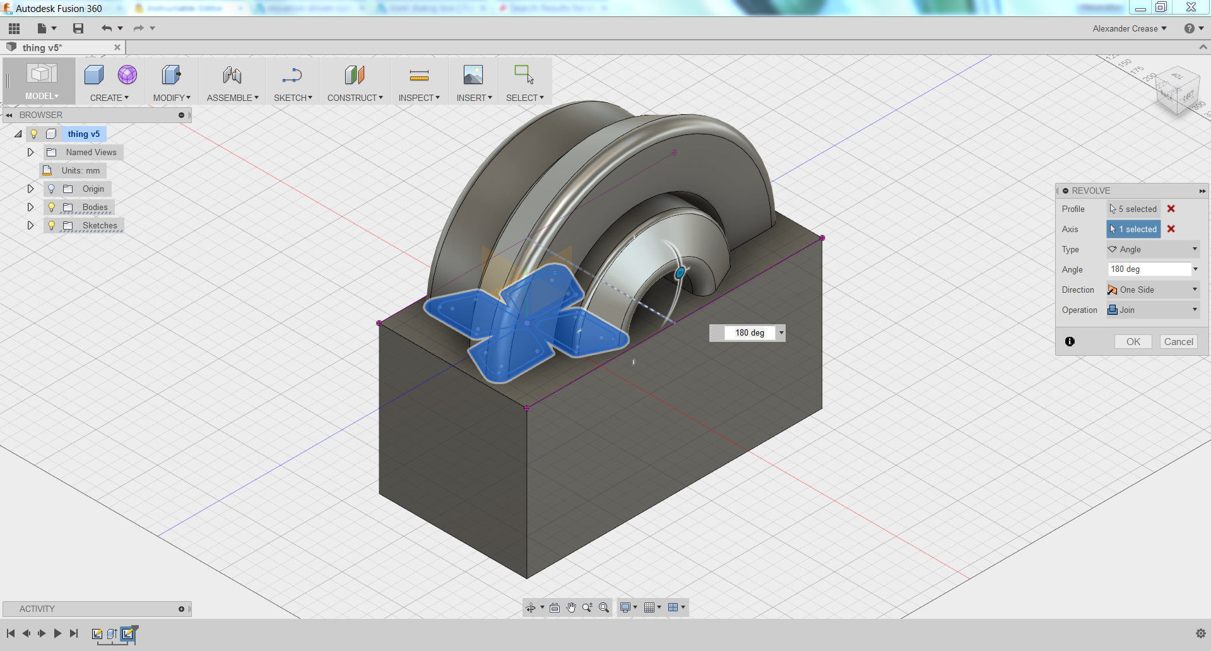
Task: Activate the Pan tool
Action: [571, 607]
